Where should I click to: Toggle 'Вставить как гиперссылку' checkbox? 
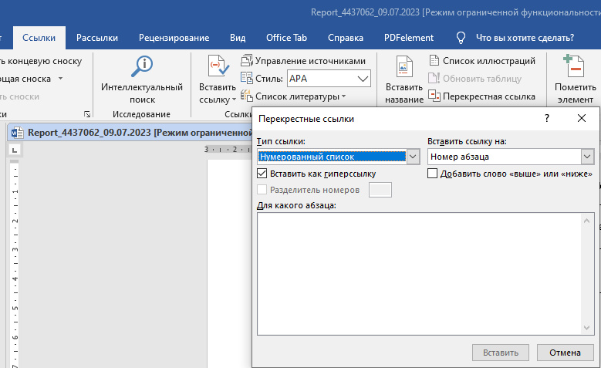click(262, 174)
